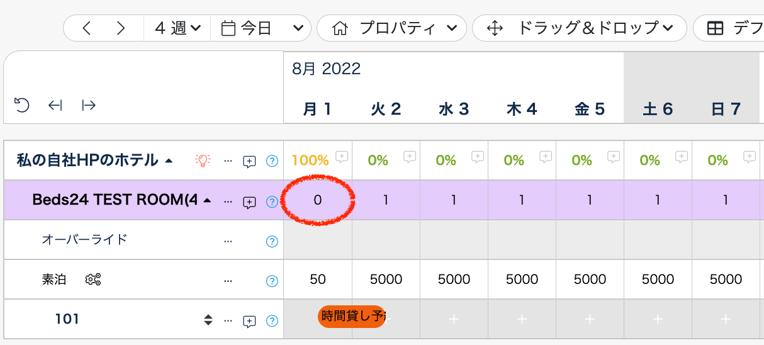Open the gears icon beside 素泊

click(x=93, y=280)
